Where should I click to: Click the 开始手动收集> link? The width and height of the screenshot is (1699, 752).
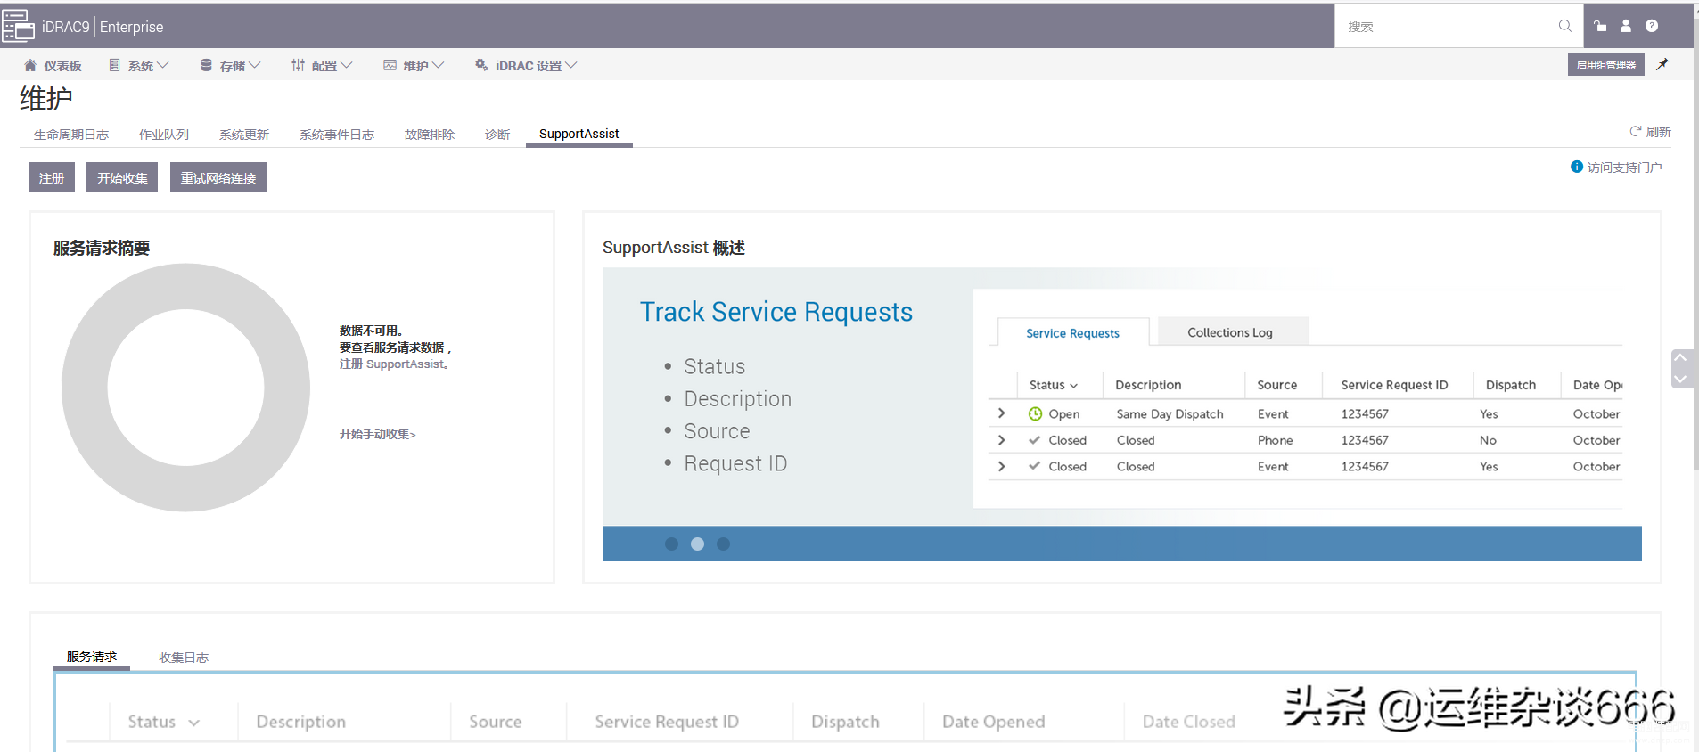pyautogui.click(x=377, y=434)
